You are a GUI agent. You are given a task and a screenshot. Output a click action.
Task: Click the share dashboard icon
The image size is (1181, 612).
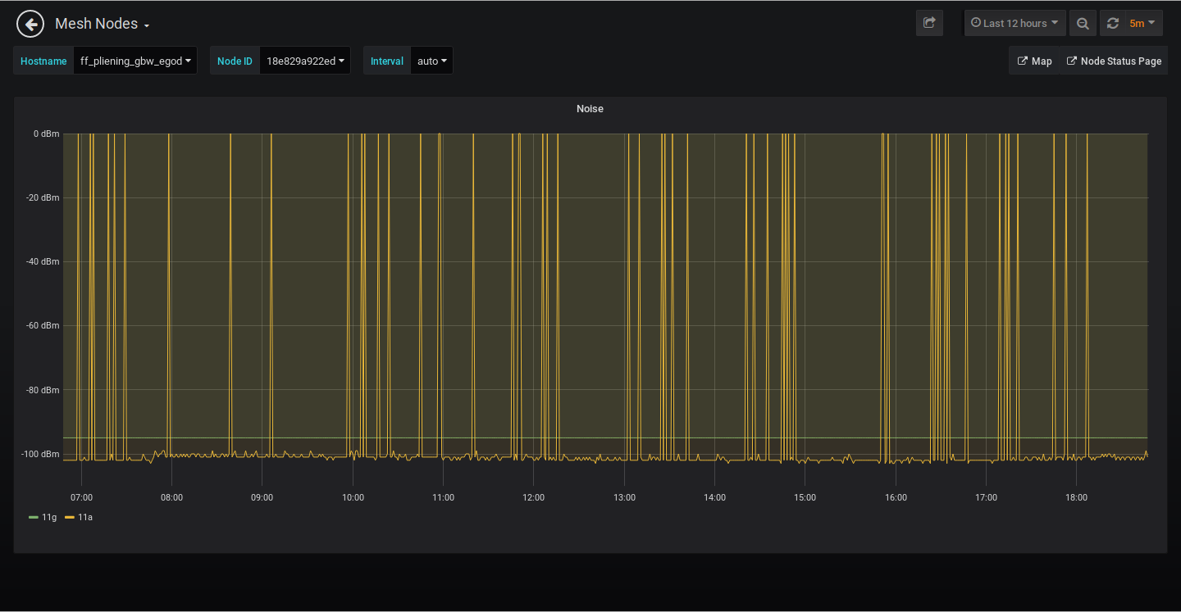pos(929,23)
